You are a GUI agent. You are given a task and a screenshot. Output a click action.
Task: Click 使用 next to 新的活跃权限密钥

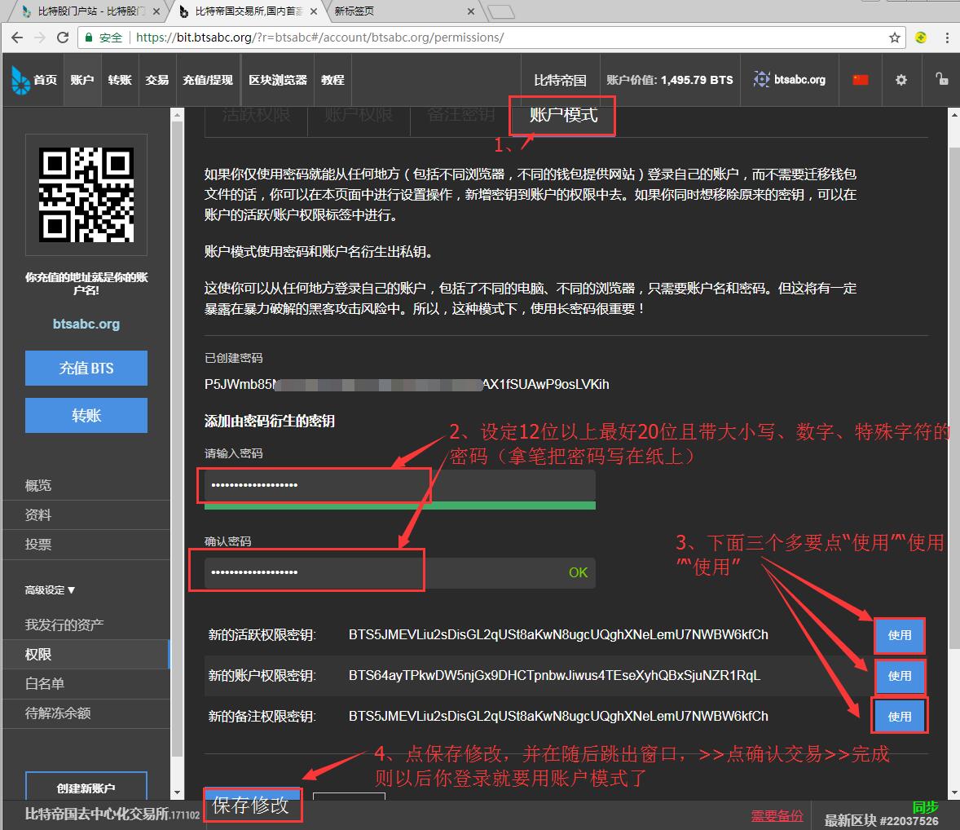coord(899,635)
